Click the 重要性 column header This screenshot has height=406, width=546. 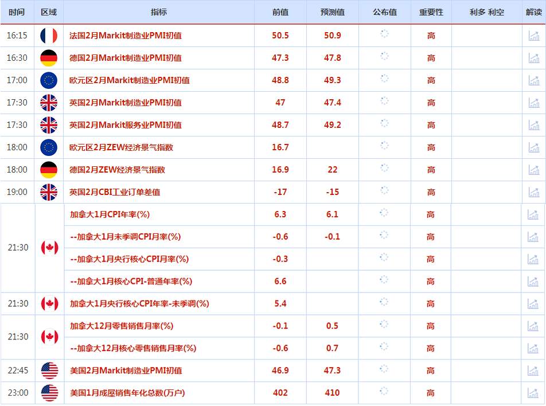pos(431,12)
